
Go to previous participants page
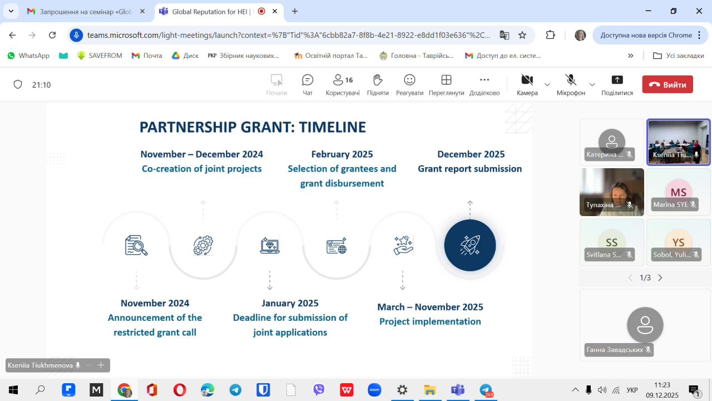tap(630, 277)
